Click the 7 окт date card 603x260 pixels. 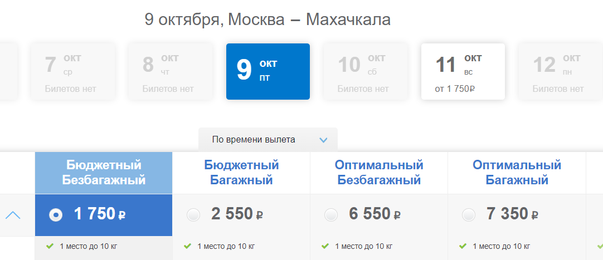(73, 71)
